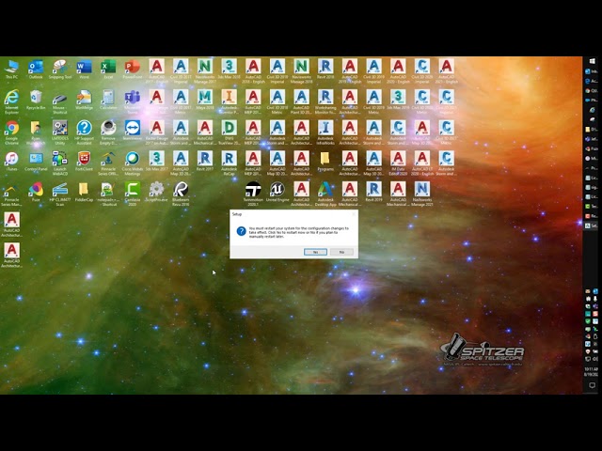Select the AutoCAD LT 2020 shortcut
The height and width of the screenshot is (451, 602).
pos(422,163)
